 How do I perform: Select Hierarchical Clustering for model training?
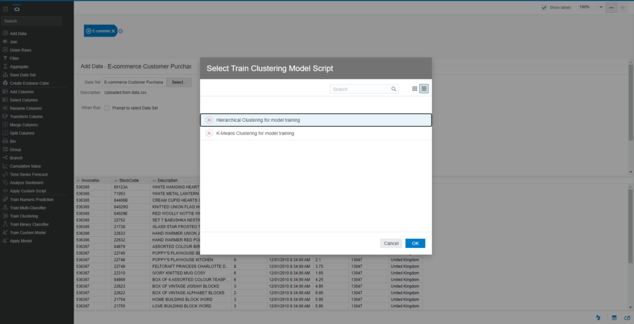[316, 120]
